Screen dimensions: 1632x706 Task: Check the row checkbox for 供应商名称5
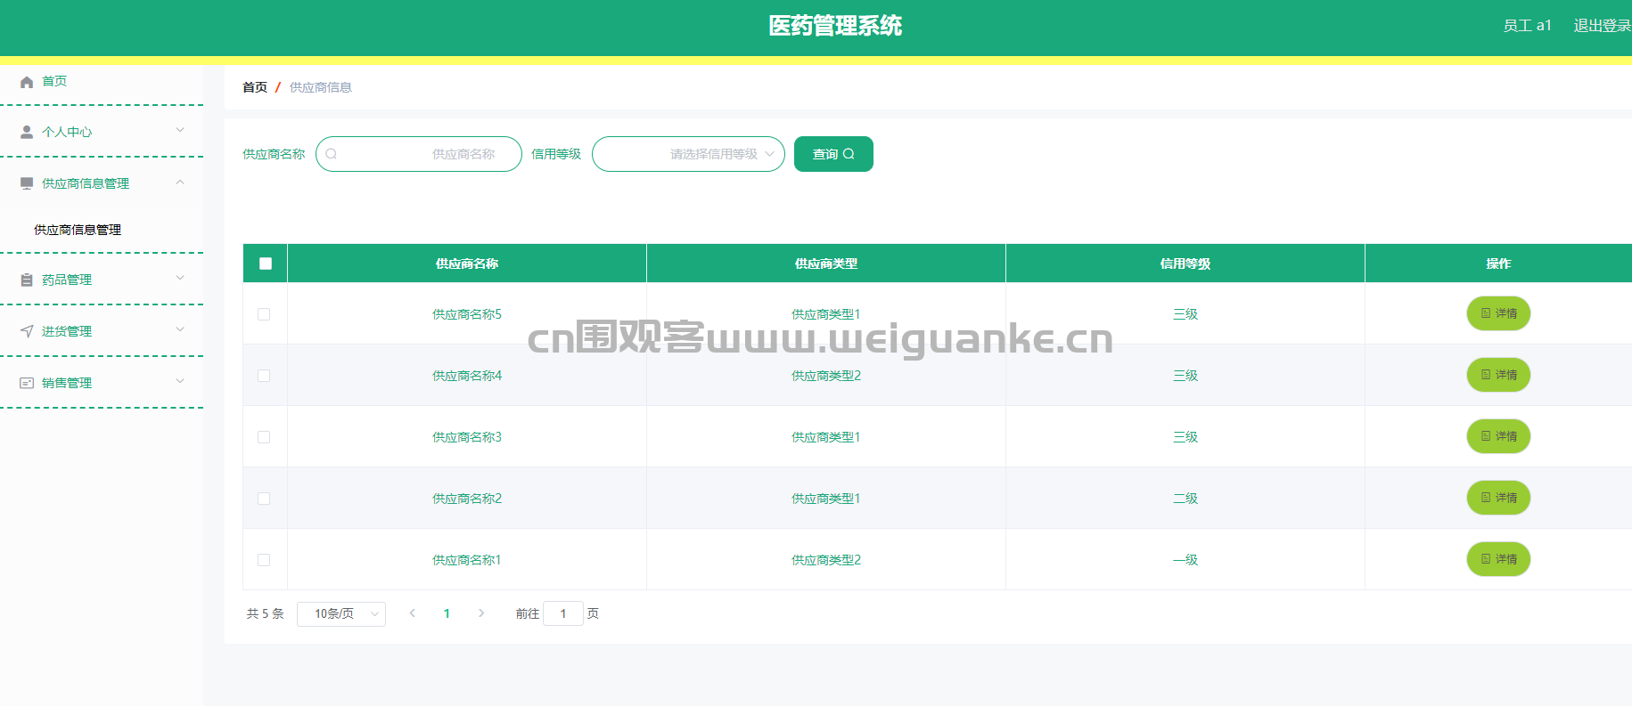[264, 314]
